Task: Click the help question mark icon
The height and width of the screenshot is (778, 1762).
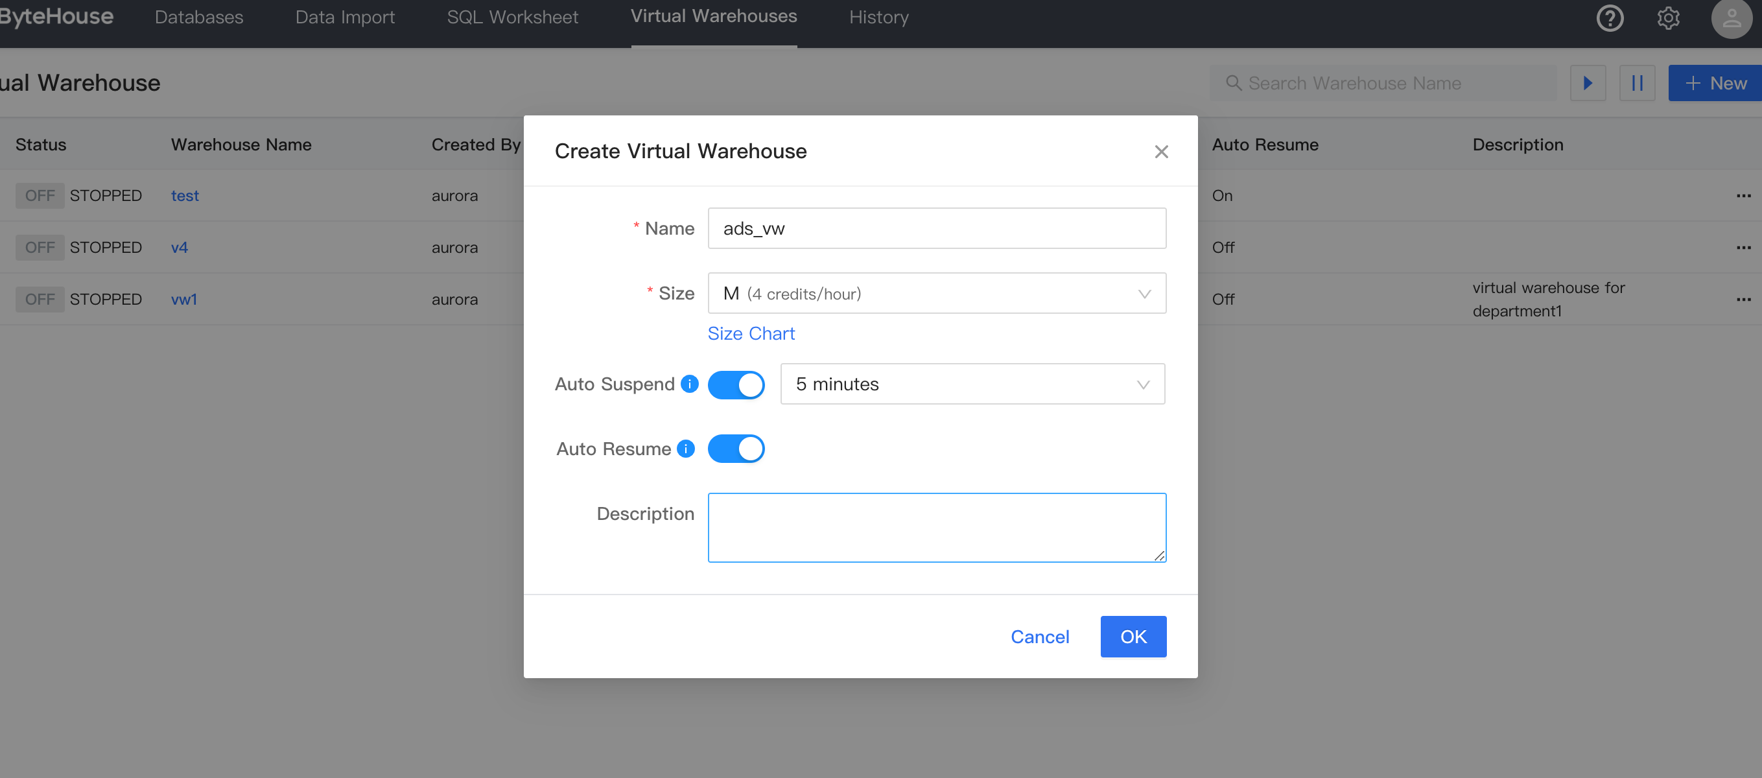Action: point(1610,18)
